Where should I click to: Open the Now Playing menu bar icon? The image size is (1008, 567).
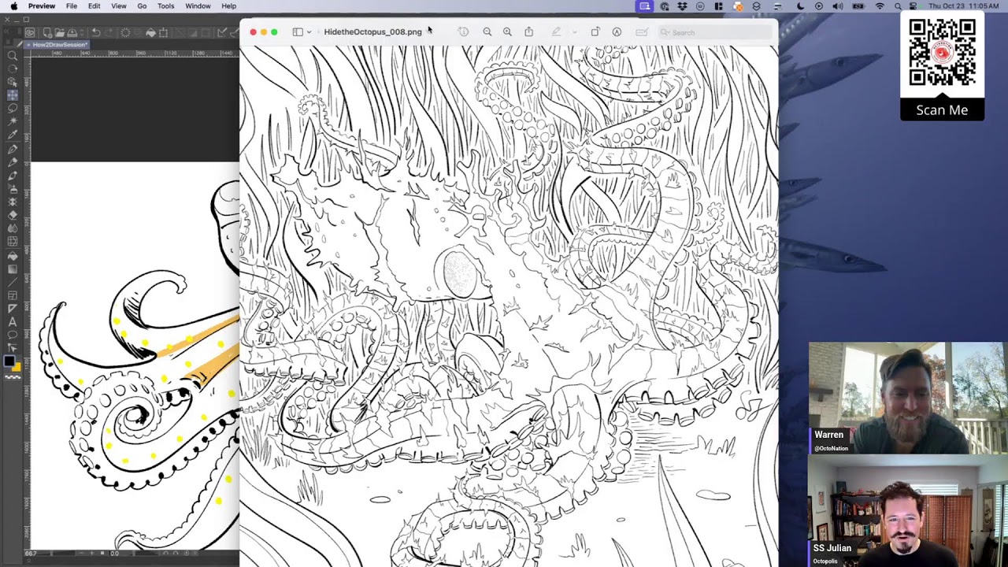click(x=819, y=6)
